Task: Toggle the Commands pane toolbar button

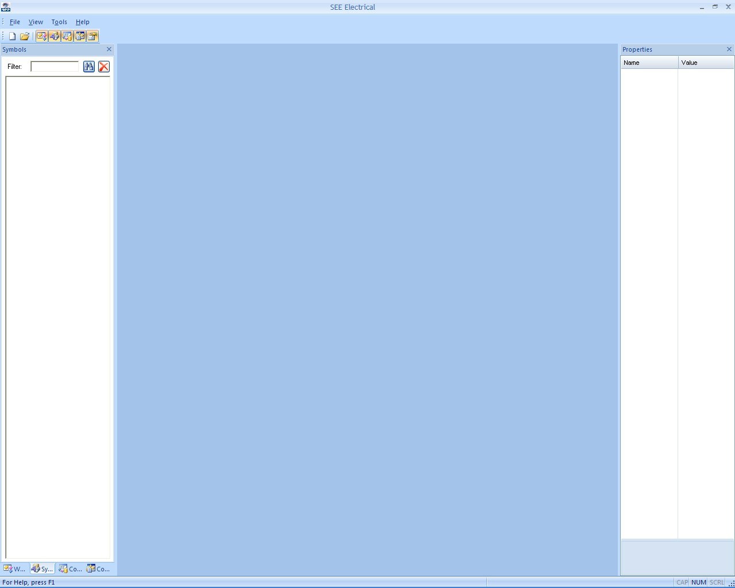Action: tap(79, 36)
